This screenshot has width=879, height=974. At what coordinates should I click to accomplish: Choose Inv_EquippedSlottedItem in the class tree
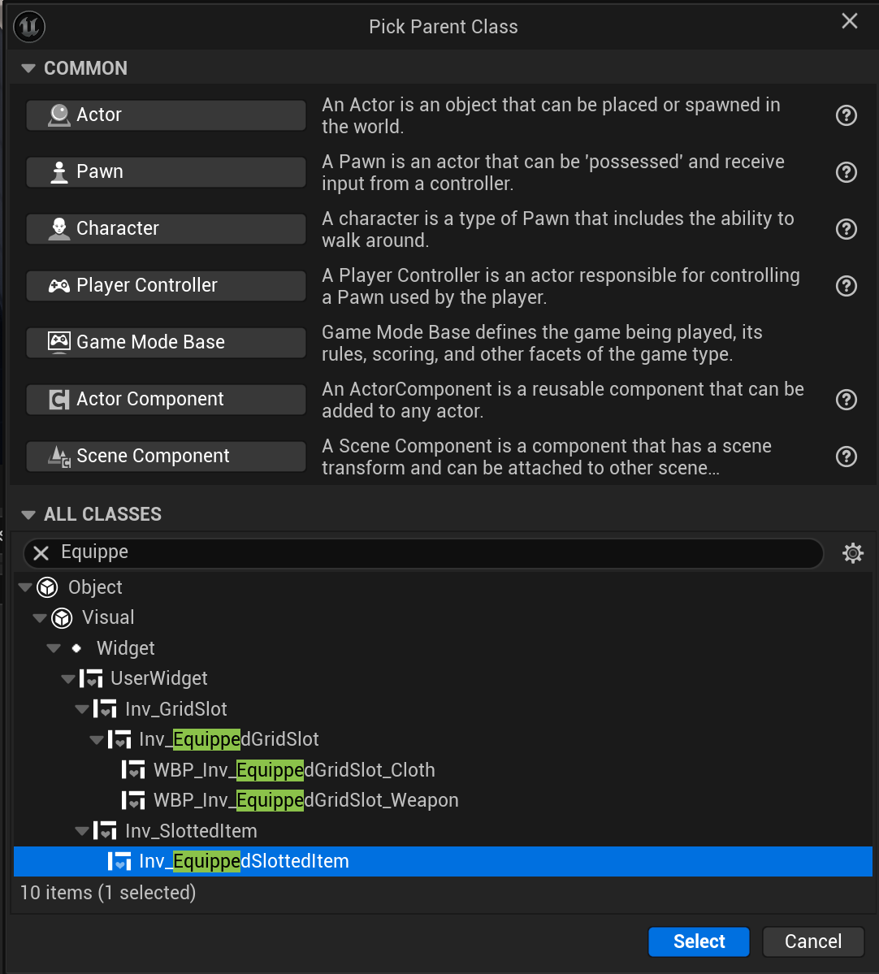244,861
